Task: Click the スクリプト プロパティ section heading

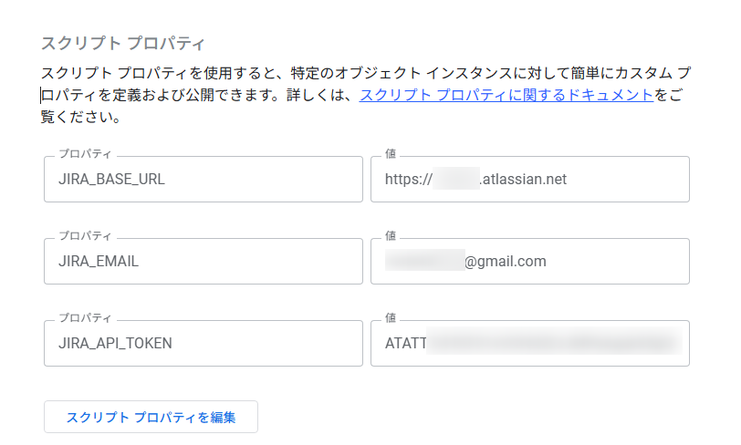Action: pyautogui.click(x=123, y=43)
